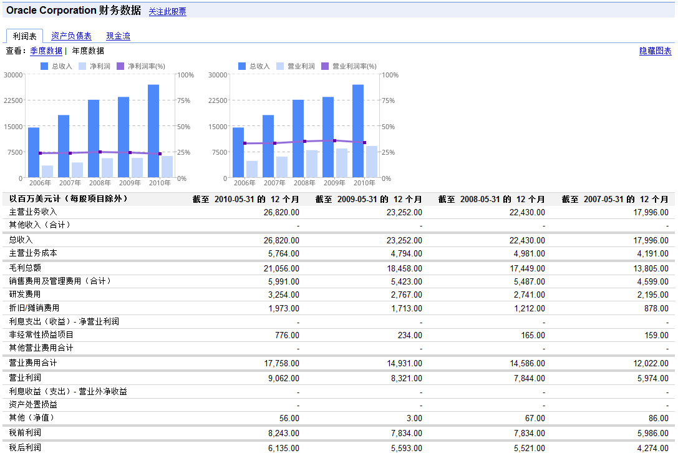Click the 2009年 营业利润率 line marker
Screen dimensions: 678x453
tap(335, 140)
